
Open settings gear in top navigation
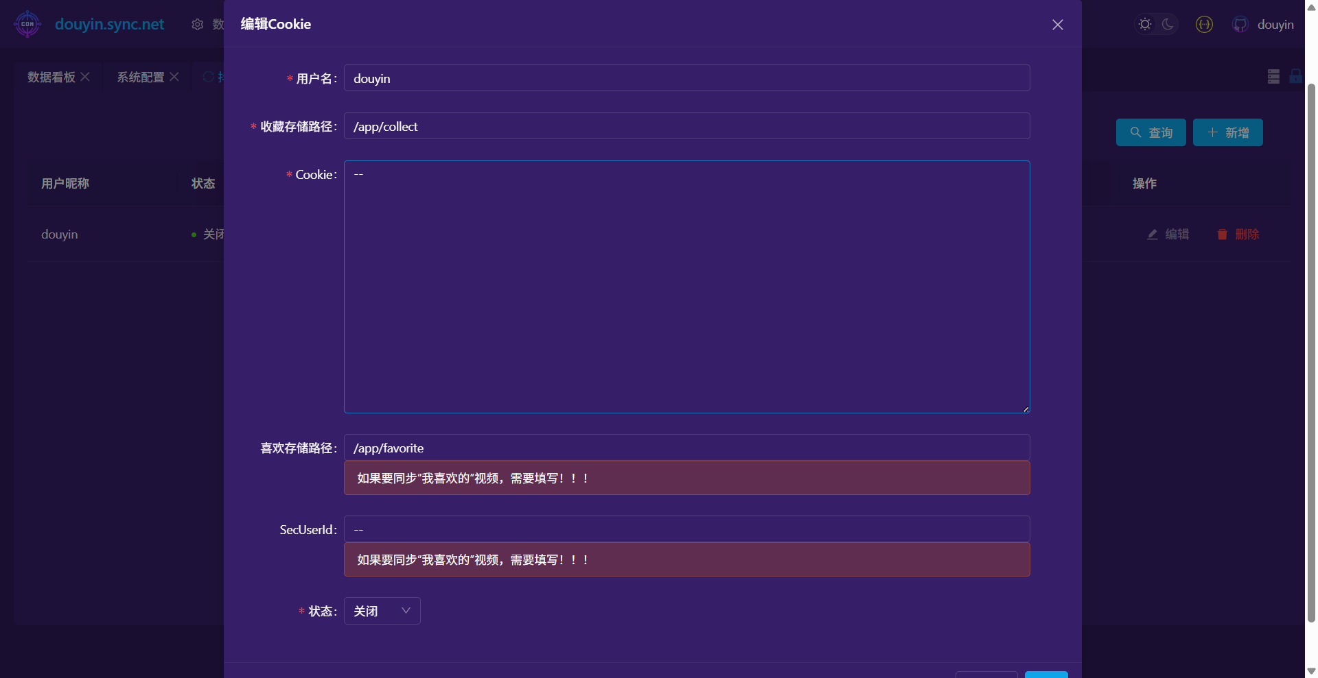[x=198, y=25]
